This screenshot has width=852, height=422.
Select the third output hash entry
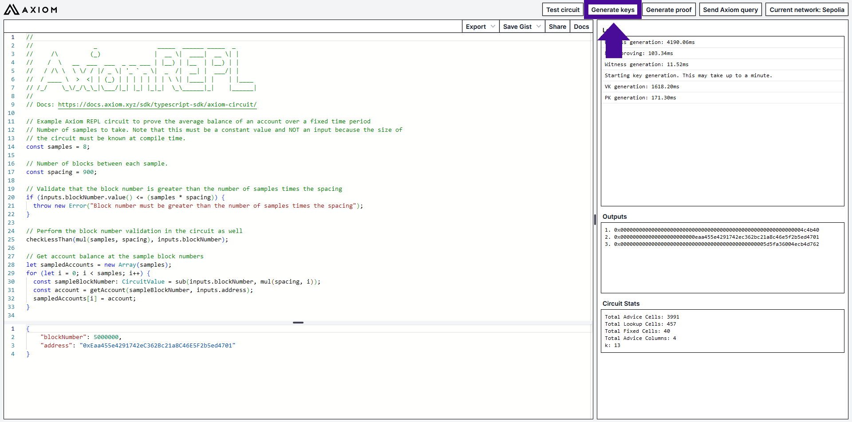pos(716,244)
